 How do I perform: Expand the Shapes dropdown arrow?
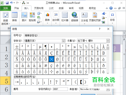(41, 13)
